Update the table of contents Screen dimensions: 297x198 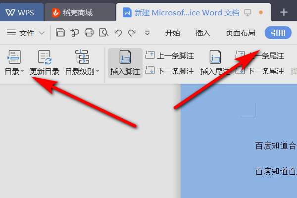pyautogui.click(x=45, y=63)
